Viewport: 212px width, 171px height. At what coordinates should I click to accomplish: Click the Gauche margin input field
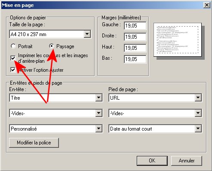tap(135, 26)
